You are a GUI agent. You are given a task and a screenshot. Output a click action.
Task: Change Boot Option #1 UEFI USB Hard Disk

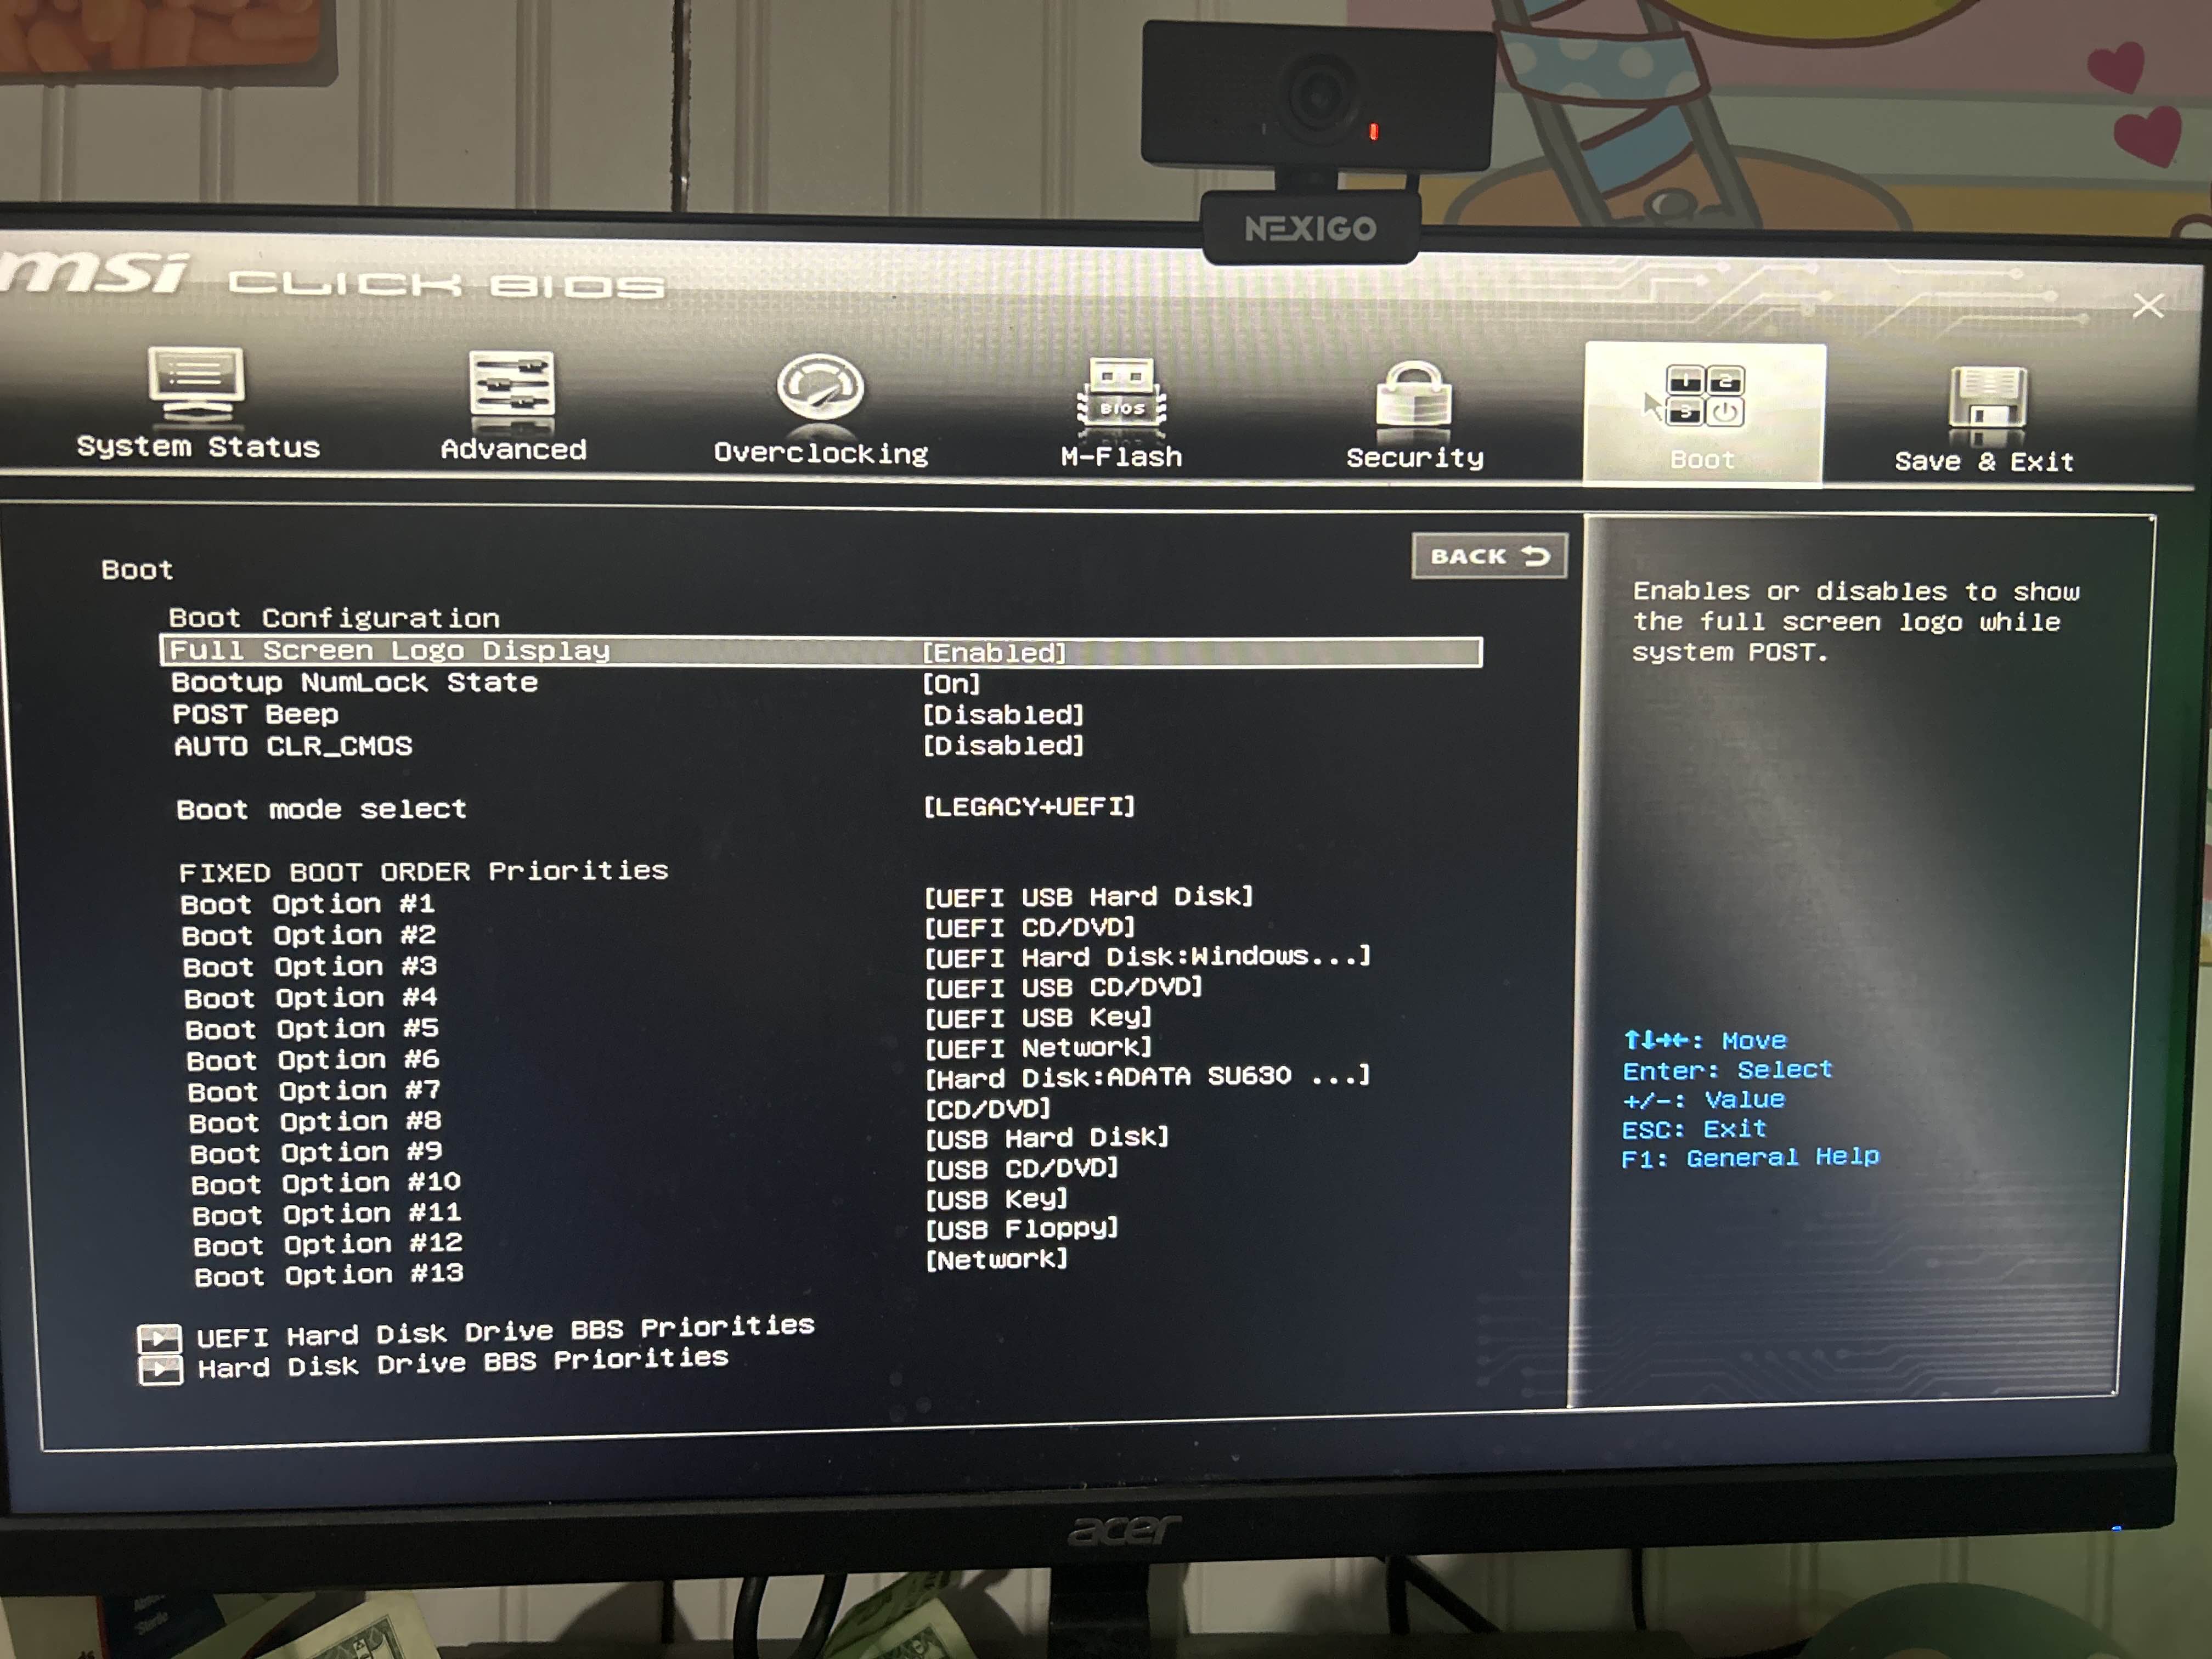pyautogui.click(x=1088, y=897)
